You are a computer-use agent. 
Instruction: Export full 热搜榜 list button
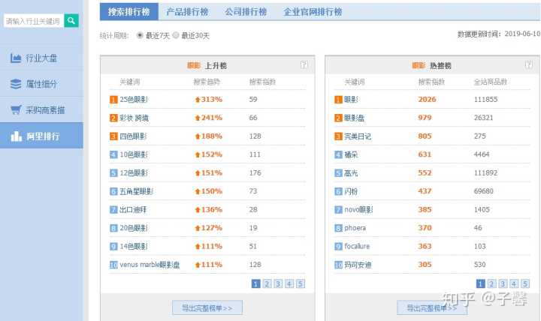coord(432,307)
